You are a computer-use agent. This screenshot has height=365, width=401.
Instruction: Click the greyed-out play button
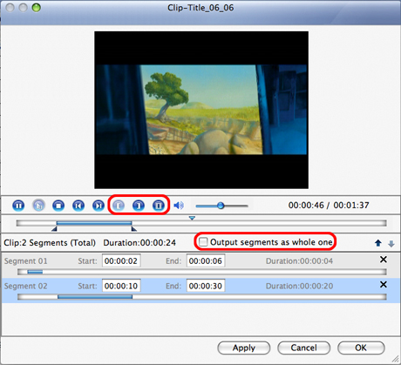tap(38, 206)
